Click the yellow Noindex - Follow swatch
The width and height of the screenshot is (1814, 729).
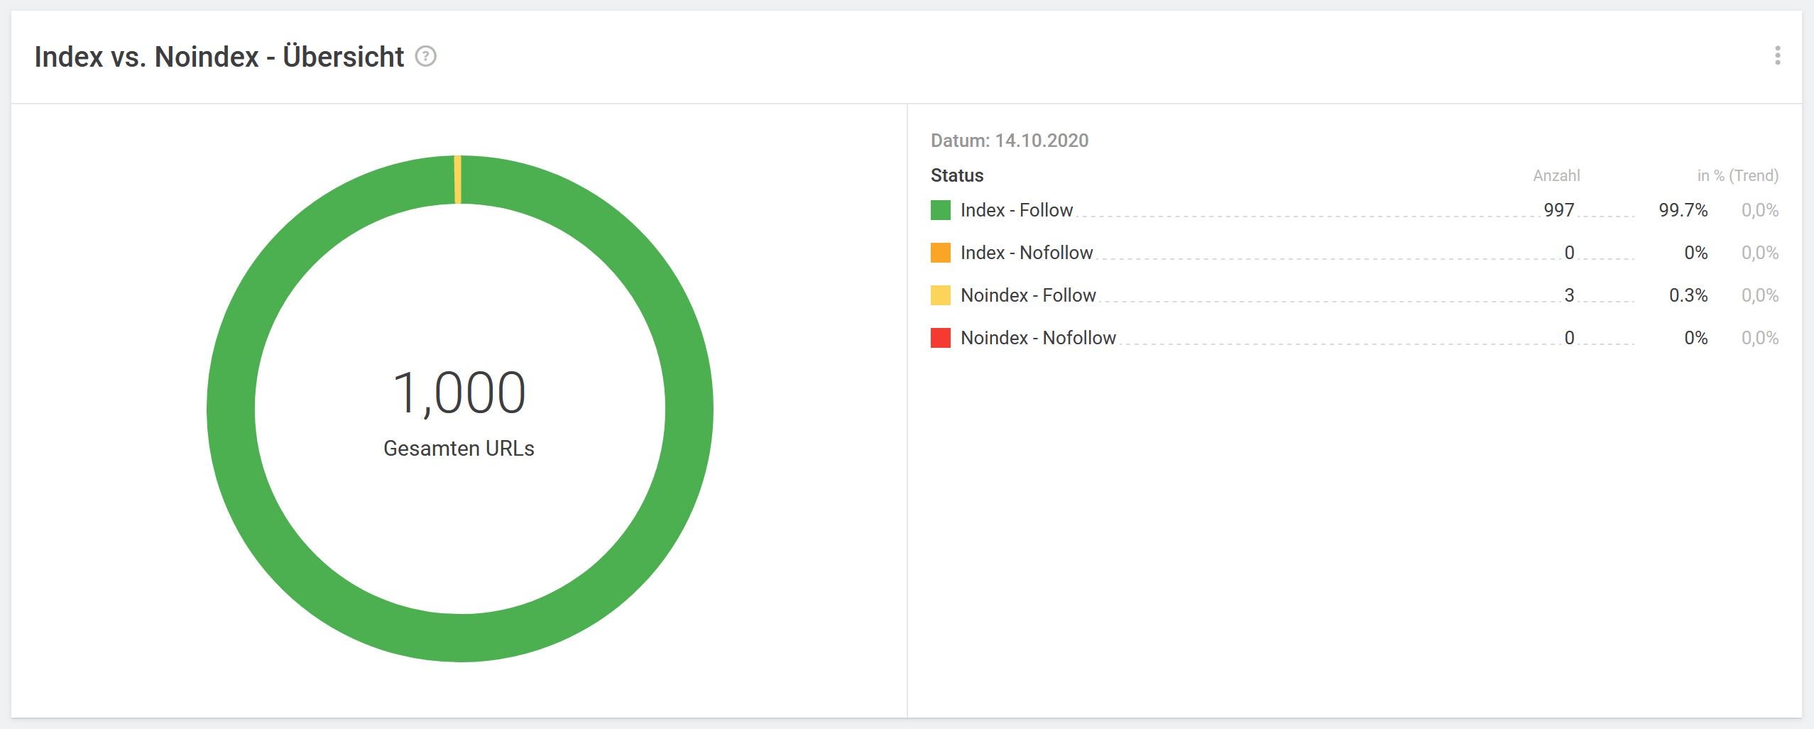click(x=940, y=295)
